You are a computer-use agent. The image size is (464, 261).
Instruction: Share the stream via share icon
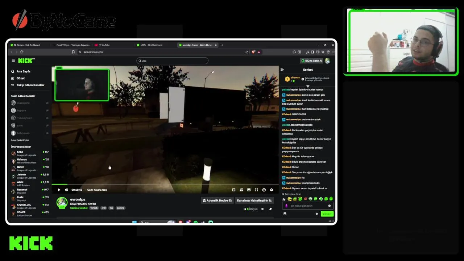click(x=262, y=209)
